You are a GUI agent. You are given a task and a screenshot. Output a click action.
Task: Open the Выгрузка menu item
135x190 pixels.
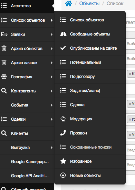click(20, 148)
